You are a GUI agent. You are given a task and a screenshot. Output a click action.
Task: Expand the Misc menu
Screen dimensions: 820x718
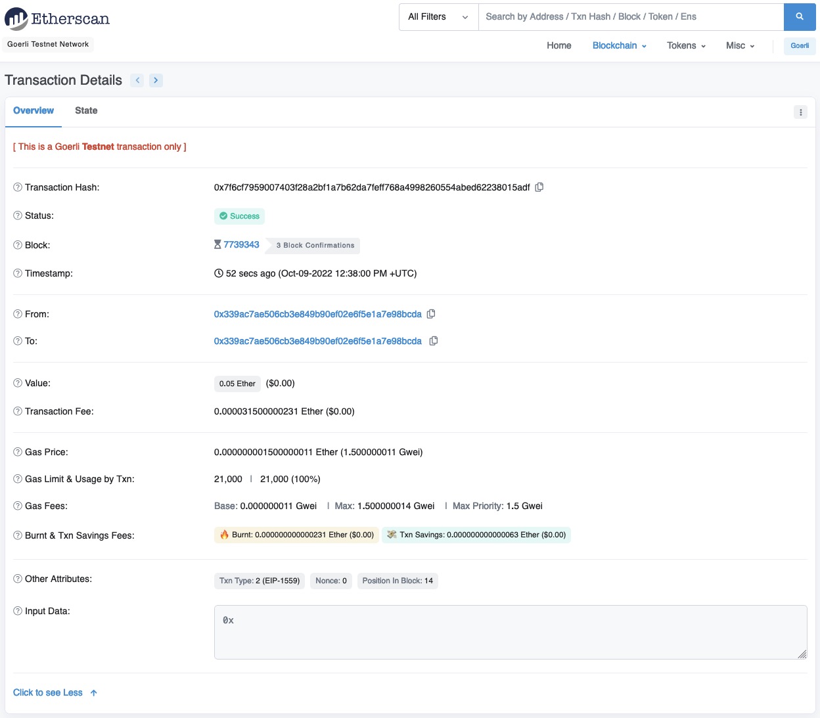(740, 45)
